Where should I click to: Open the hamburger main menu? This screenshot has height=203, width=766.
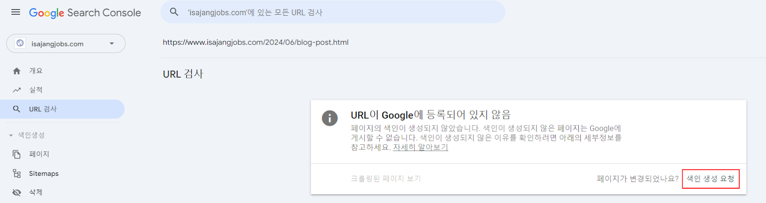coord(16,12)
